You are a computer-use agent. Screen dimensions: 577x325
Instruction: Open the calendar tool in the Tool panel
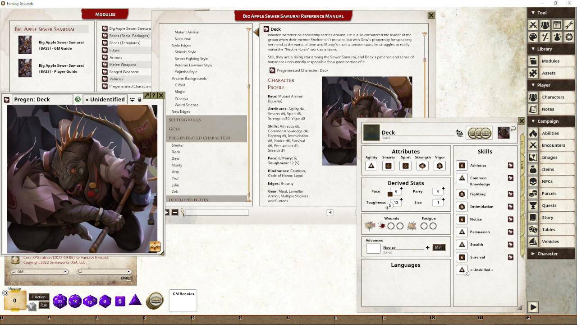[557, 25]
